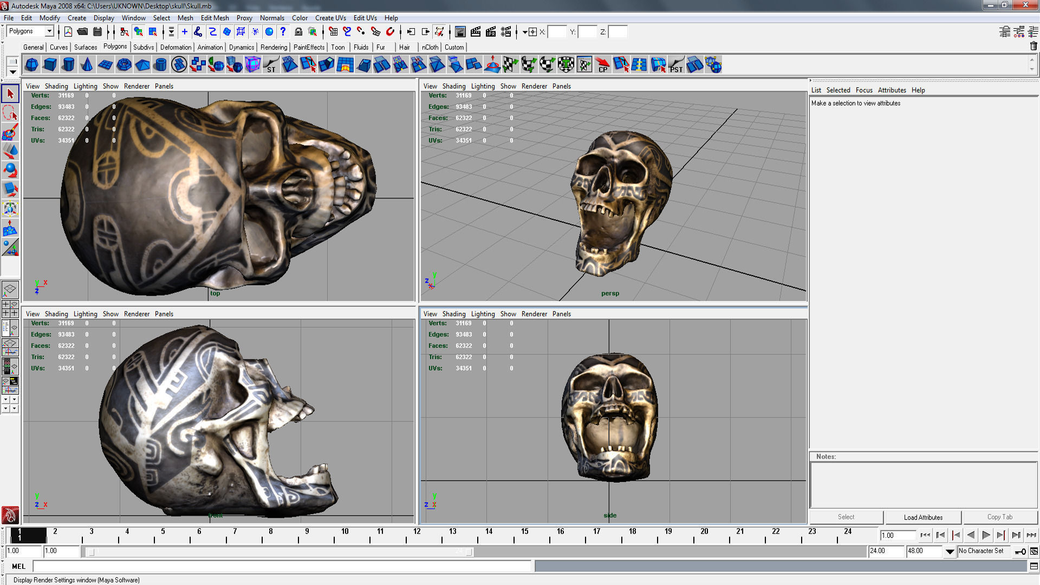This screenshot has height=585, width=1040.
Task: Create polygon sphere from shelf
Action: pyautogui.click(x=31, y=65)
